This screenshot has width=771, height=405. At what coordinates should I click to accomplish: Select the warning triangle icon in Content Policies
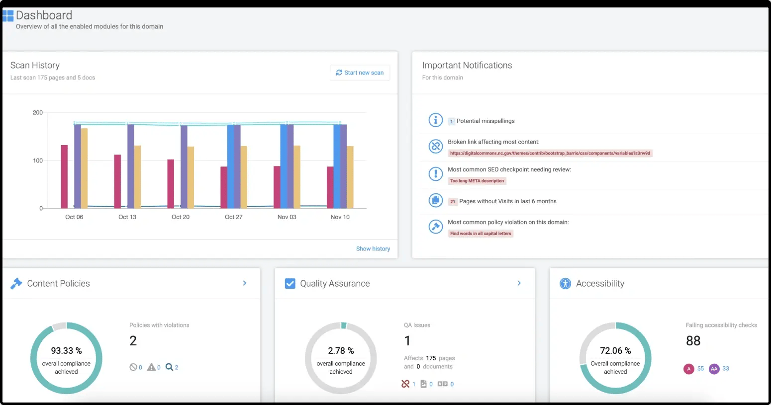(x=151, y=367)
